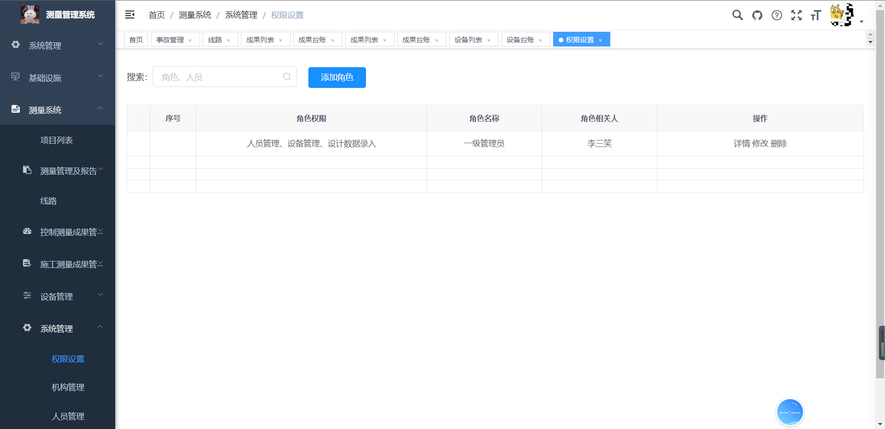Image resolution: width=885 pixels, height=429 pixels.
Task: Close the first 设备列表 tab
Action: pos(489,41)
